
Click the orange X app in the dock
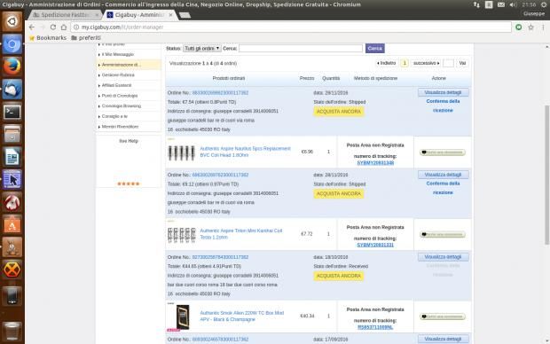(12, 270)
